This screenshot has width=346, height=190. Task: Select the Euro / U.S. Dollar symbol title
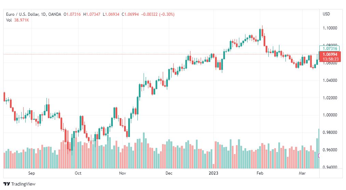tap(23, 14)
